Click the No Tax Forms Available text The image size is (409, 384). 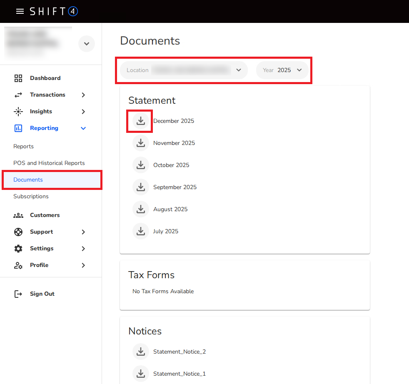point(163,292)
